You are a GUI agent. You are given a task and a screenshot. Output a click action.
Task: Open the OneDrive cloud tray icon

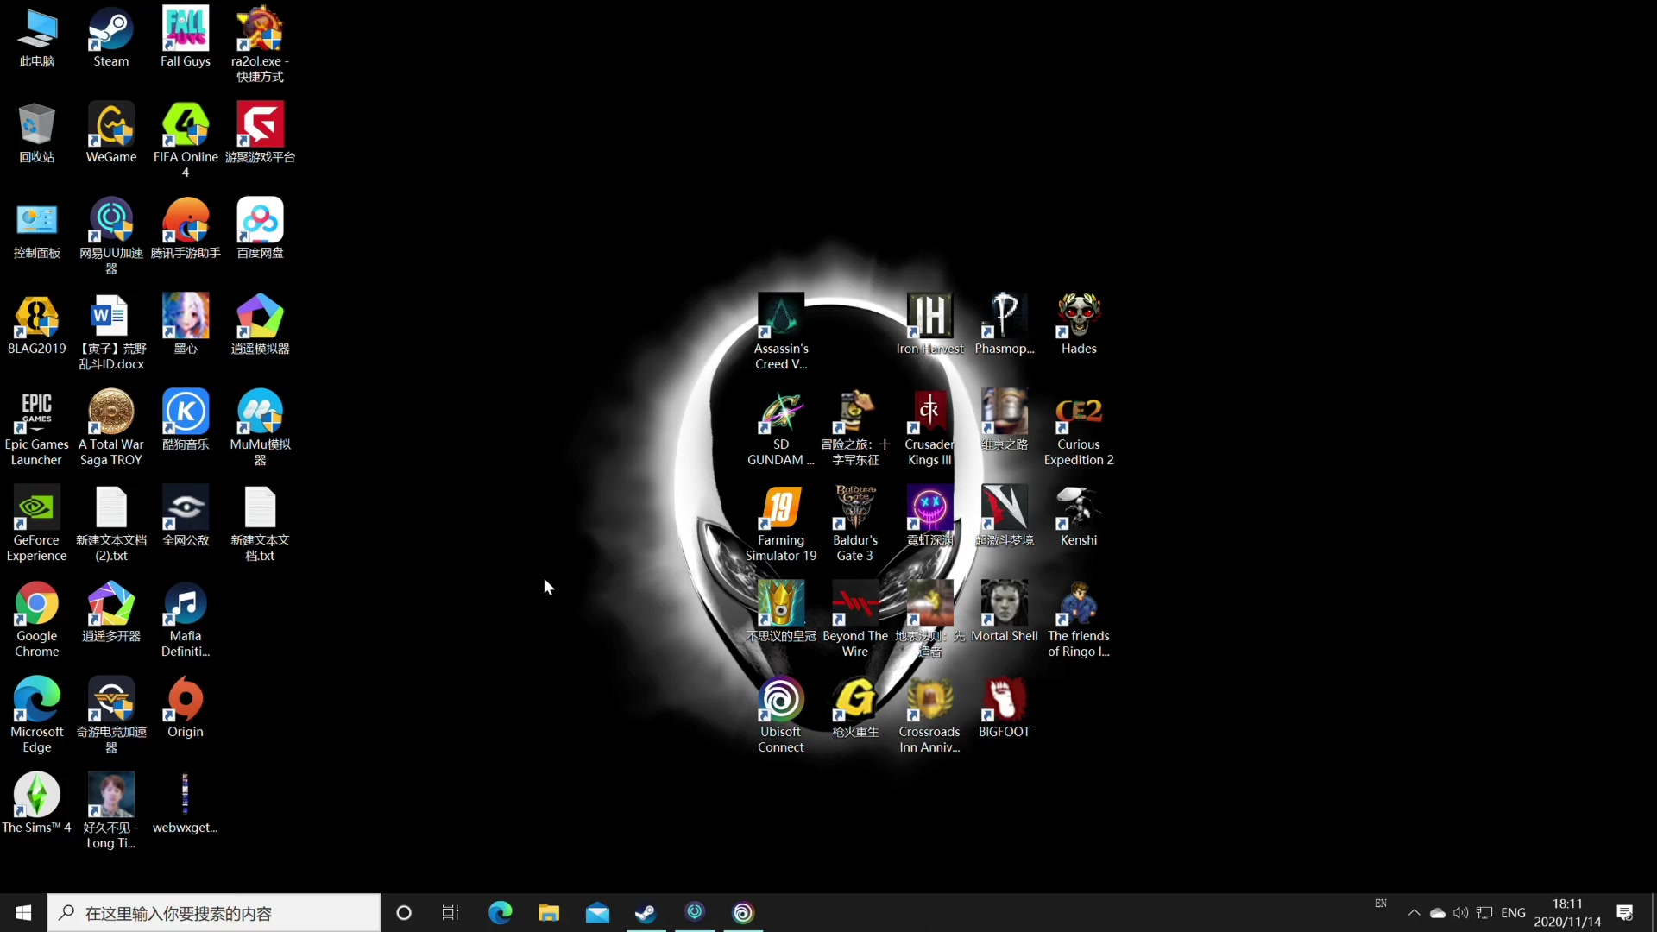(1437, 912)
